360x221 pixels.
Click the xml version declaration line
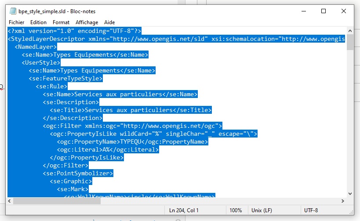point(74,31)
